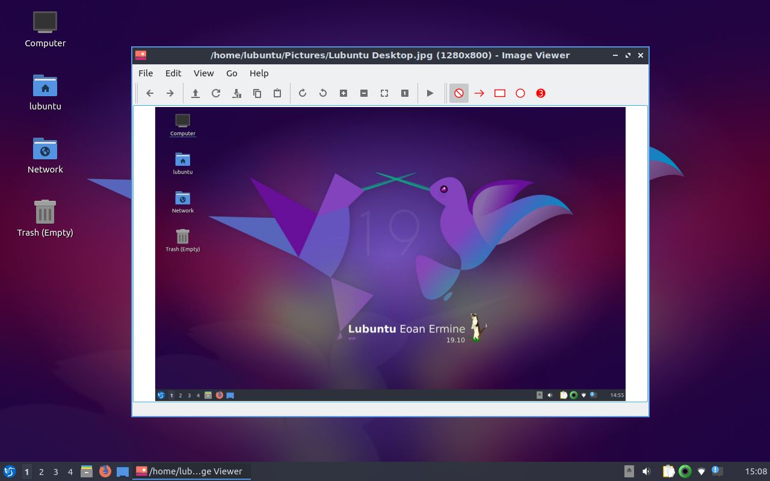770x481 pixels.
Task: Fit the image to the window
Action: pos(384,93)
